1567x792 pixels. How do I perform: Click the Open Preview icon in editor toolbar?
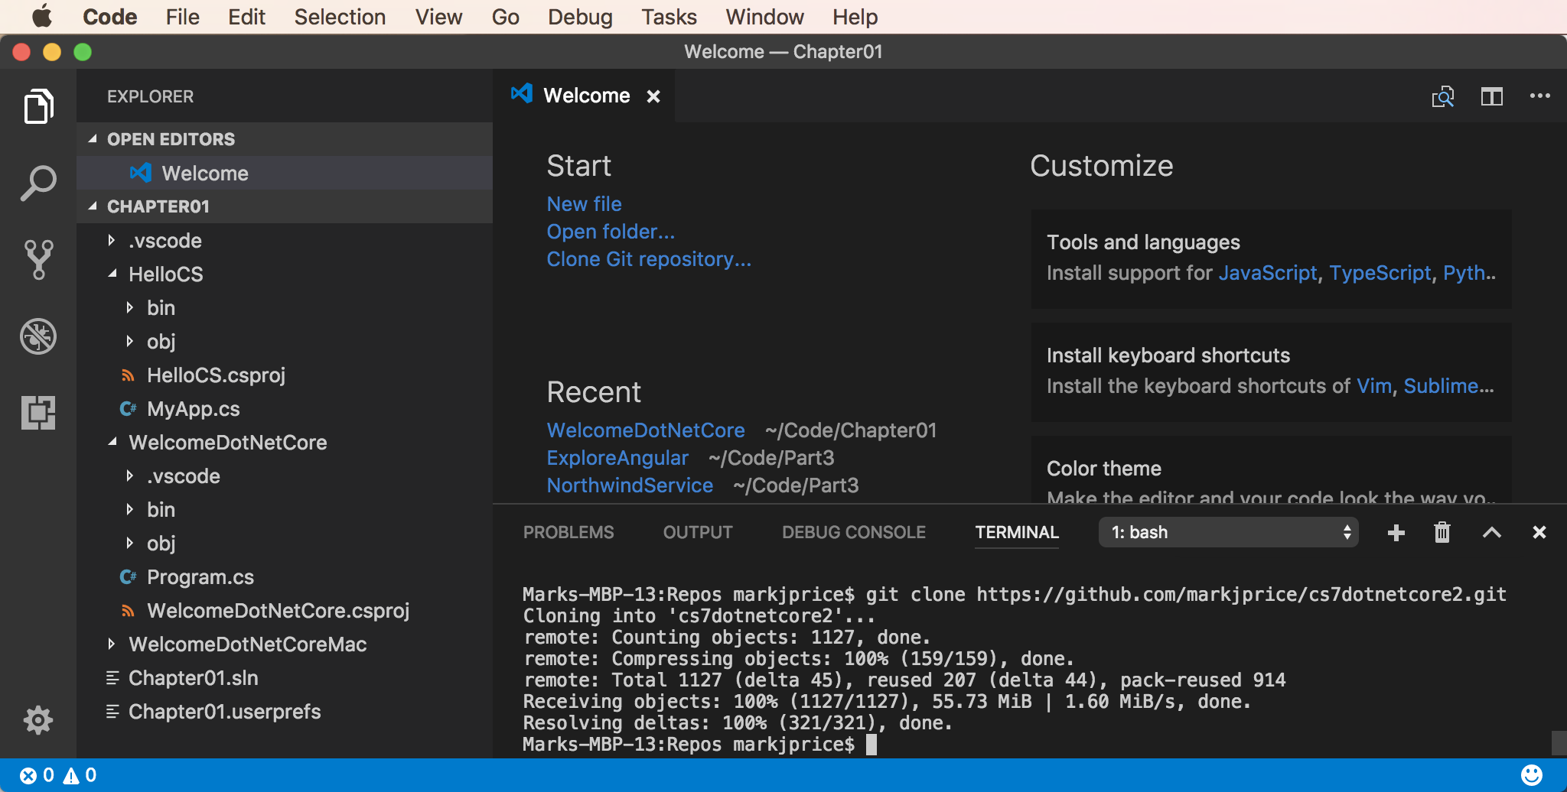point(1443,97)
